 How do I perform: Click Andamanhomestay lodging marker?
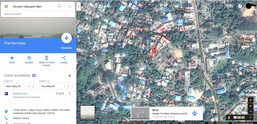point(132,30)
